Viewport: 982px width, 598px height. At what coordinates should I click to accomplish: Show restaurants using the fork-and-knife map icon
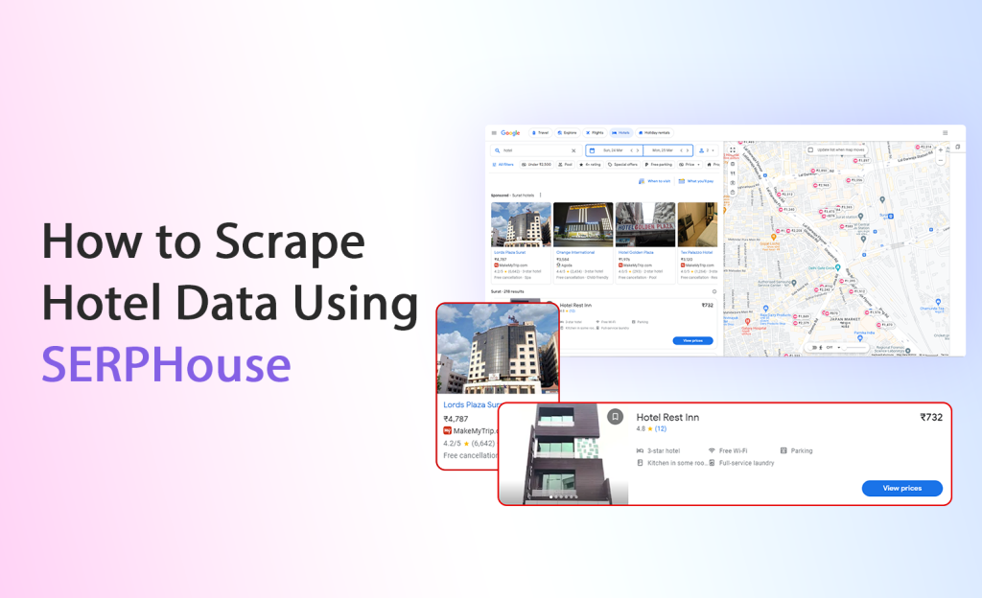[x=732, y=173]
